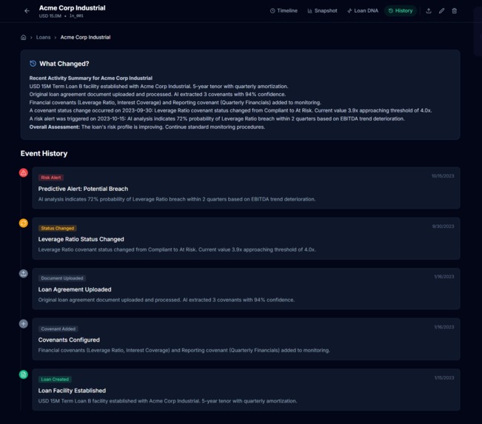Screen dimensions: 482x424
Task: Switch to the Snapshot tab
Action: [322, 11]
